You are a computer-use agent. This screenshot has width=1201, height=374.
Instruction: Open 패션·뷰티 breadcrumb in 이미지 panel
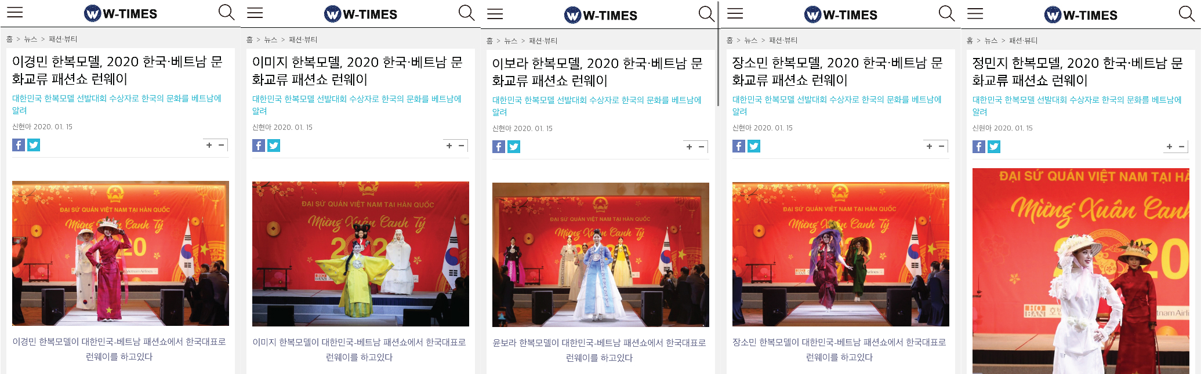tap(303, 39)
